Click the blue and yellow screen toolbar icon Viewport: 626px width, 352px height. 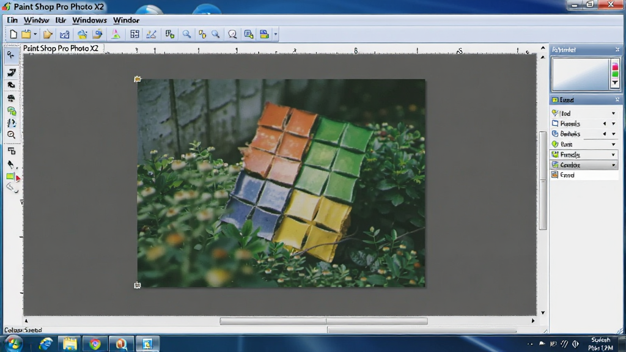pos(264,34)
